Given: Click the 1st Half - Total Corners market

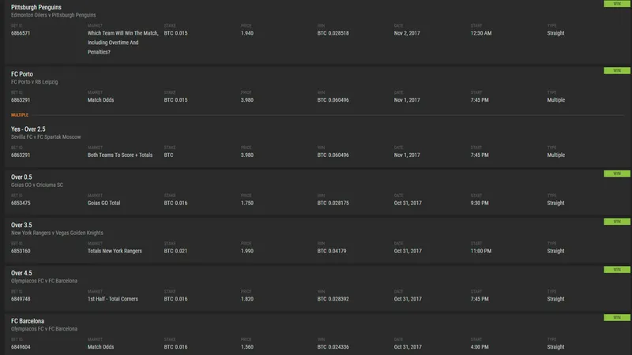Looking at the screenshot, I should coord(113,299).
